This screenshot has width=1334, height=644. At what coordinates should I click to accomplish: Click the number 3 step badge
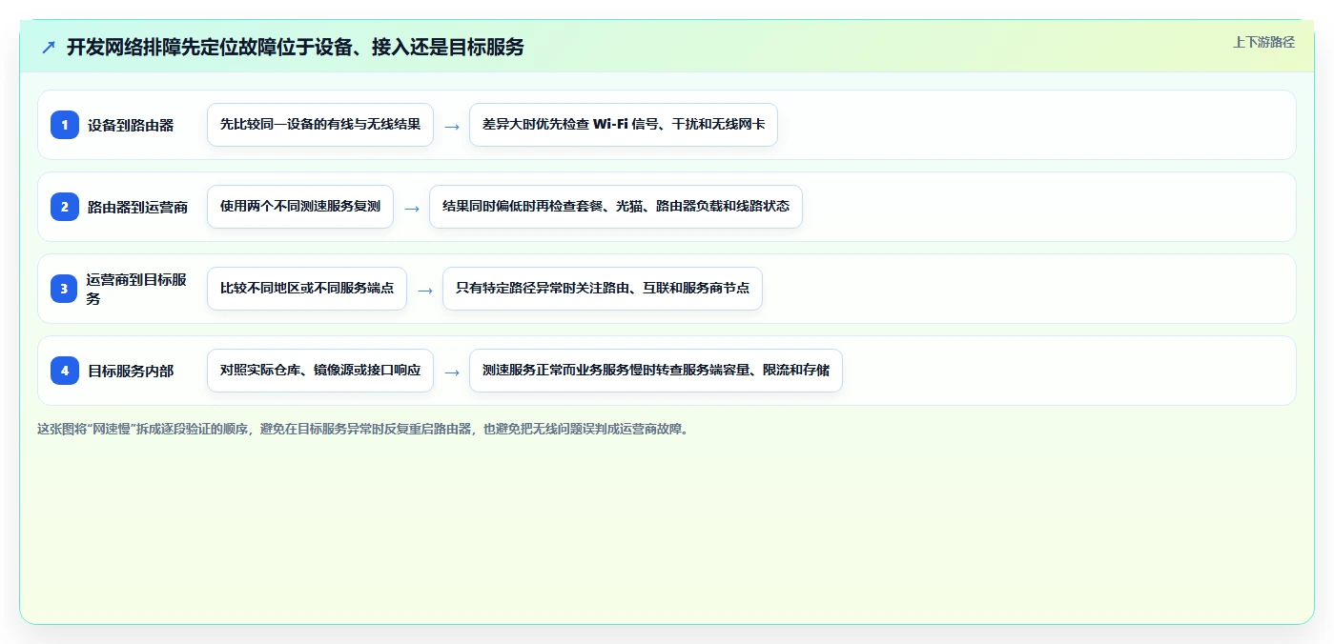[x=65, y=288]
